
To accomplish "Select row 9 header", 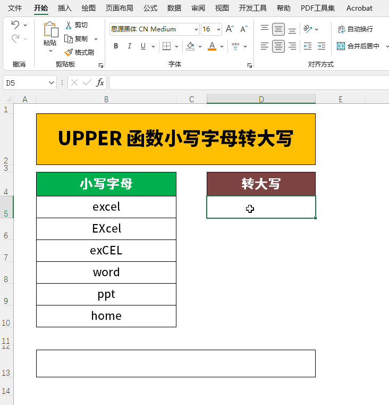I will pos(6,294).
